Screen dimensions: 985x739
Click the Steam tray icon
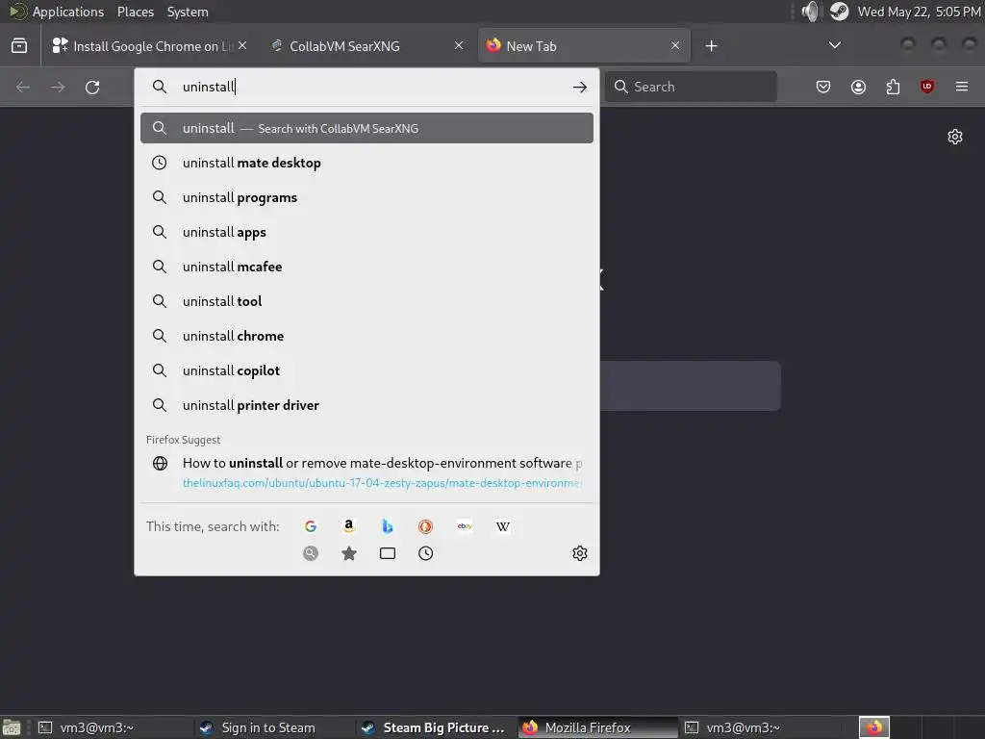(x=839, y=12)
